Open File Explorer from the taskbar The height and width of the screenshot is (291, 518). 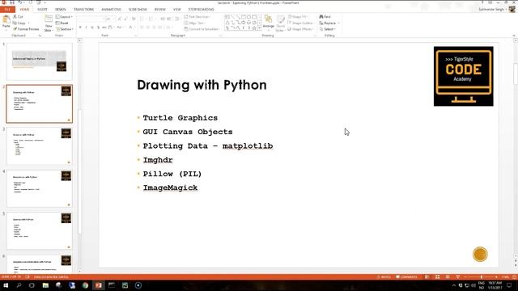click(45, 285)
